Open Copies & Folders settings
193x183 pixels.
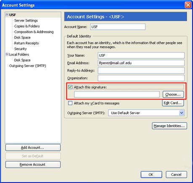click(27, 26)
